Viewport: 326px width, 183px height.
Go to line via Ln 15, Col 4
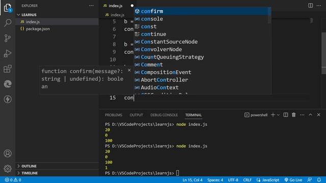[193, 180]
